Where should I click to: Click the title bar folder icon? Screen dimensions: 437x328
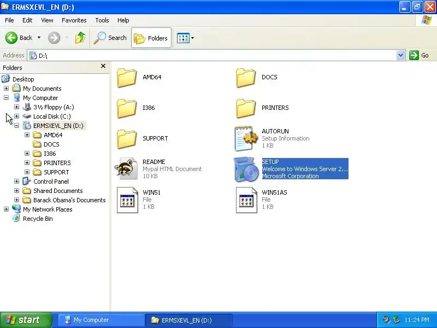click(5, 7)
